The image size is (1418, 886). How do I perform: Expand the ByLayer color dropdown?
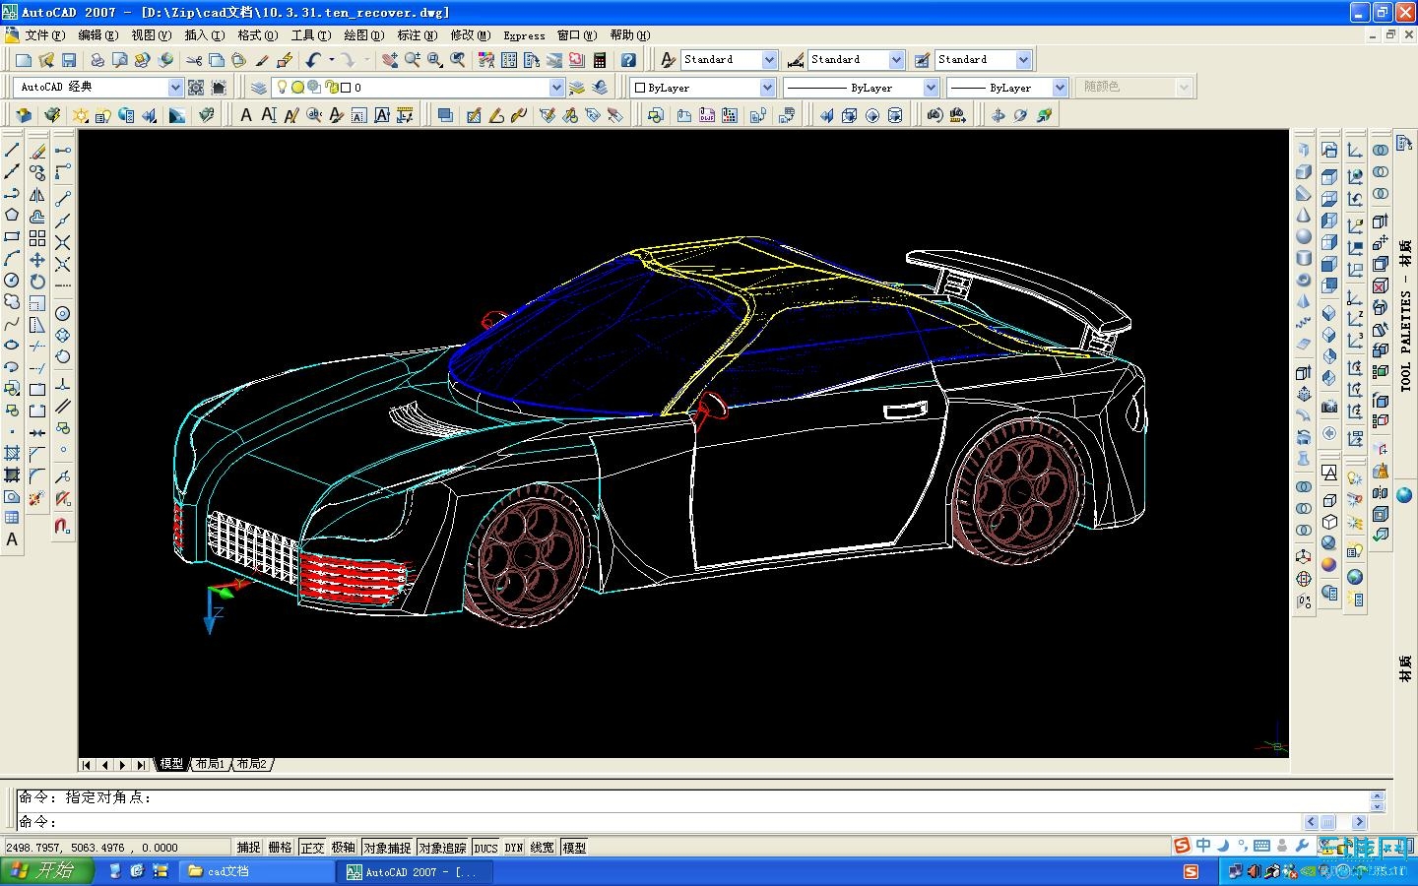766,88
